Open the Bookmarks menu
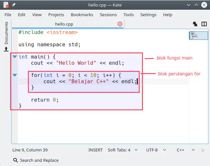The image size is (210, 166). coord(82,15)
